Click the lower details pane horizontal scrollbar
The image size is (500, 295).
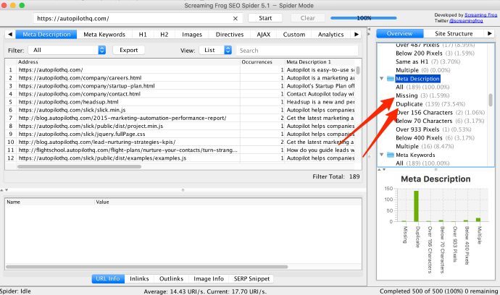pos(146,267)
